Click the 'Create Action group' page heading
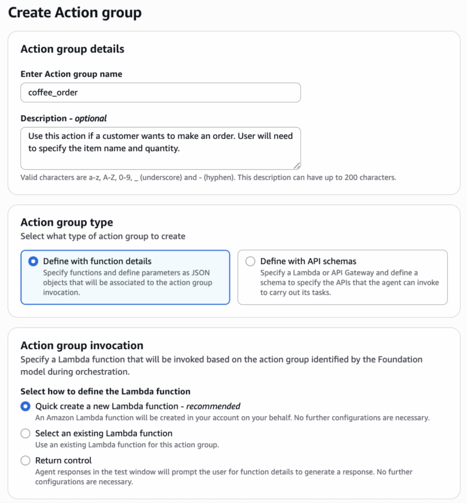This screenshot has width=467, height=503. [x=75, y=13]
